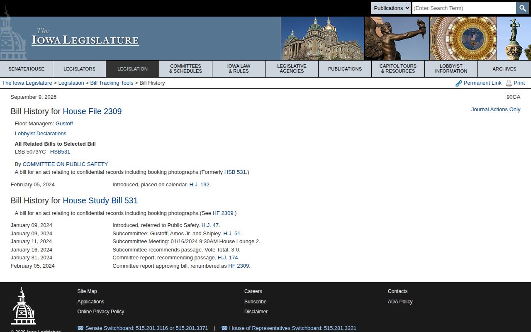Open House Study Bill 531 heading link
531x332 pixels.
(100, 200)
